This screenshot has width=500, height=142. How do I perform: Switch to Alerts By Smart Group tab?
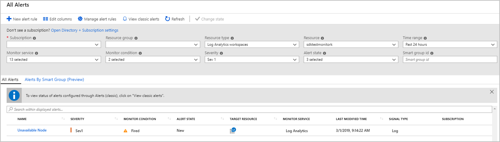54,80
